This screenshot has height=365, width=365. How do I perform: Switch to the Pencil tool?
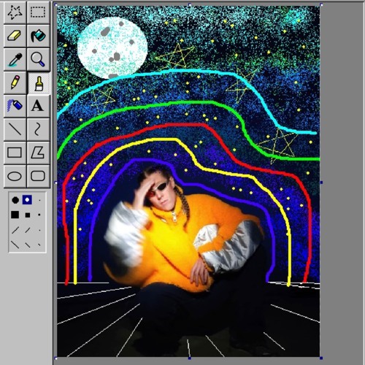[15, 82]
